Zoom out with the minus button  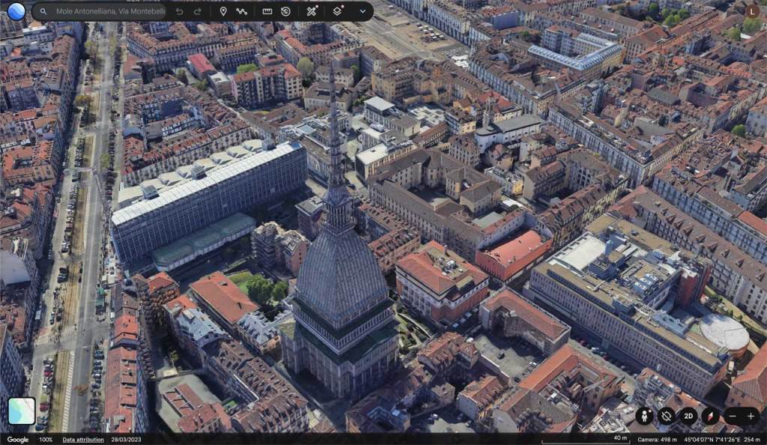[733, 416]
